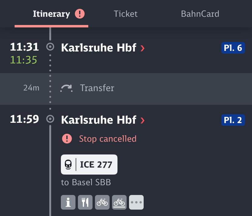Click the train icon on the ICE 277 badge
This screenshot has width=252, height=216.
[x=68, y=165]
